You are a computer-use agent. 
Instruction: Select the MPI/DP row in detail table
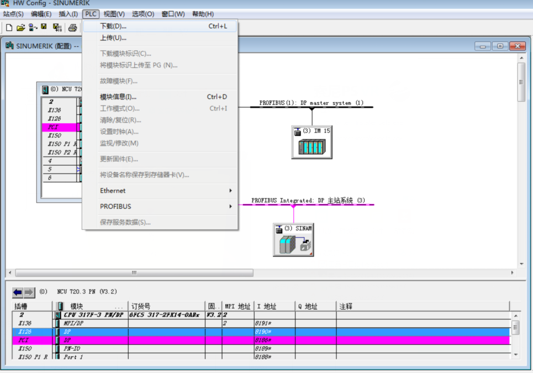click(x=261, y=323)
